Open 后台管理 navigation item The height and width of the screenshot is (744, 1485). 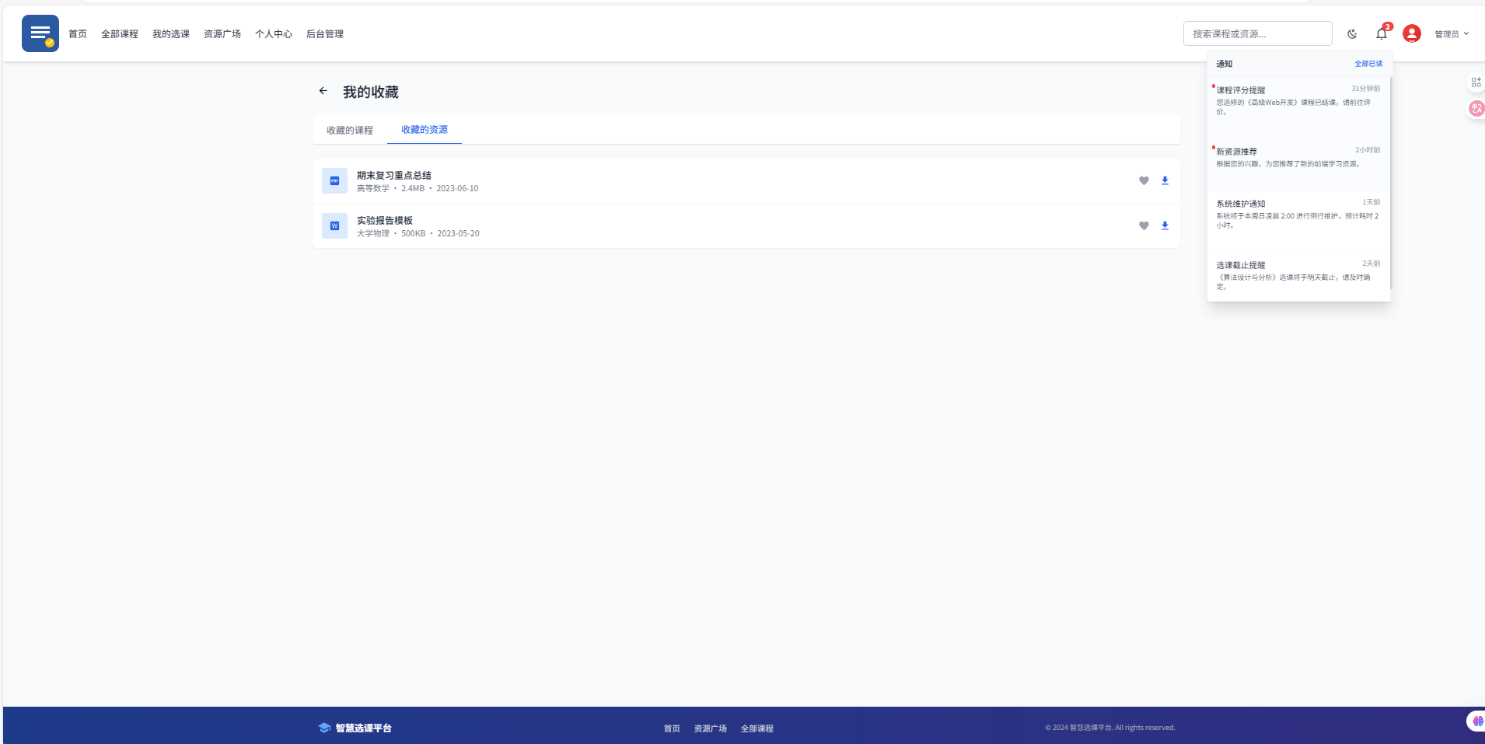pyautogui.click(x=325, y=34)
